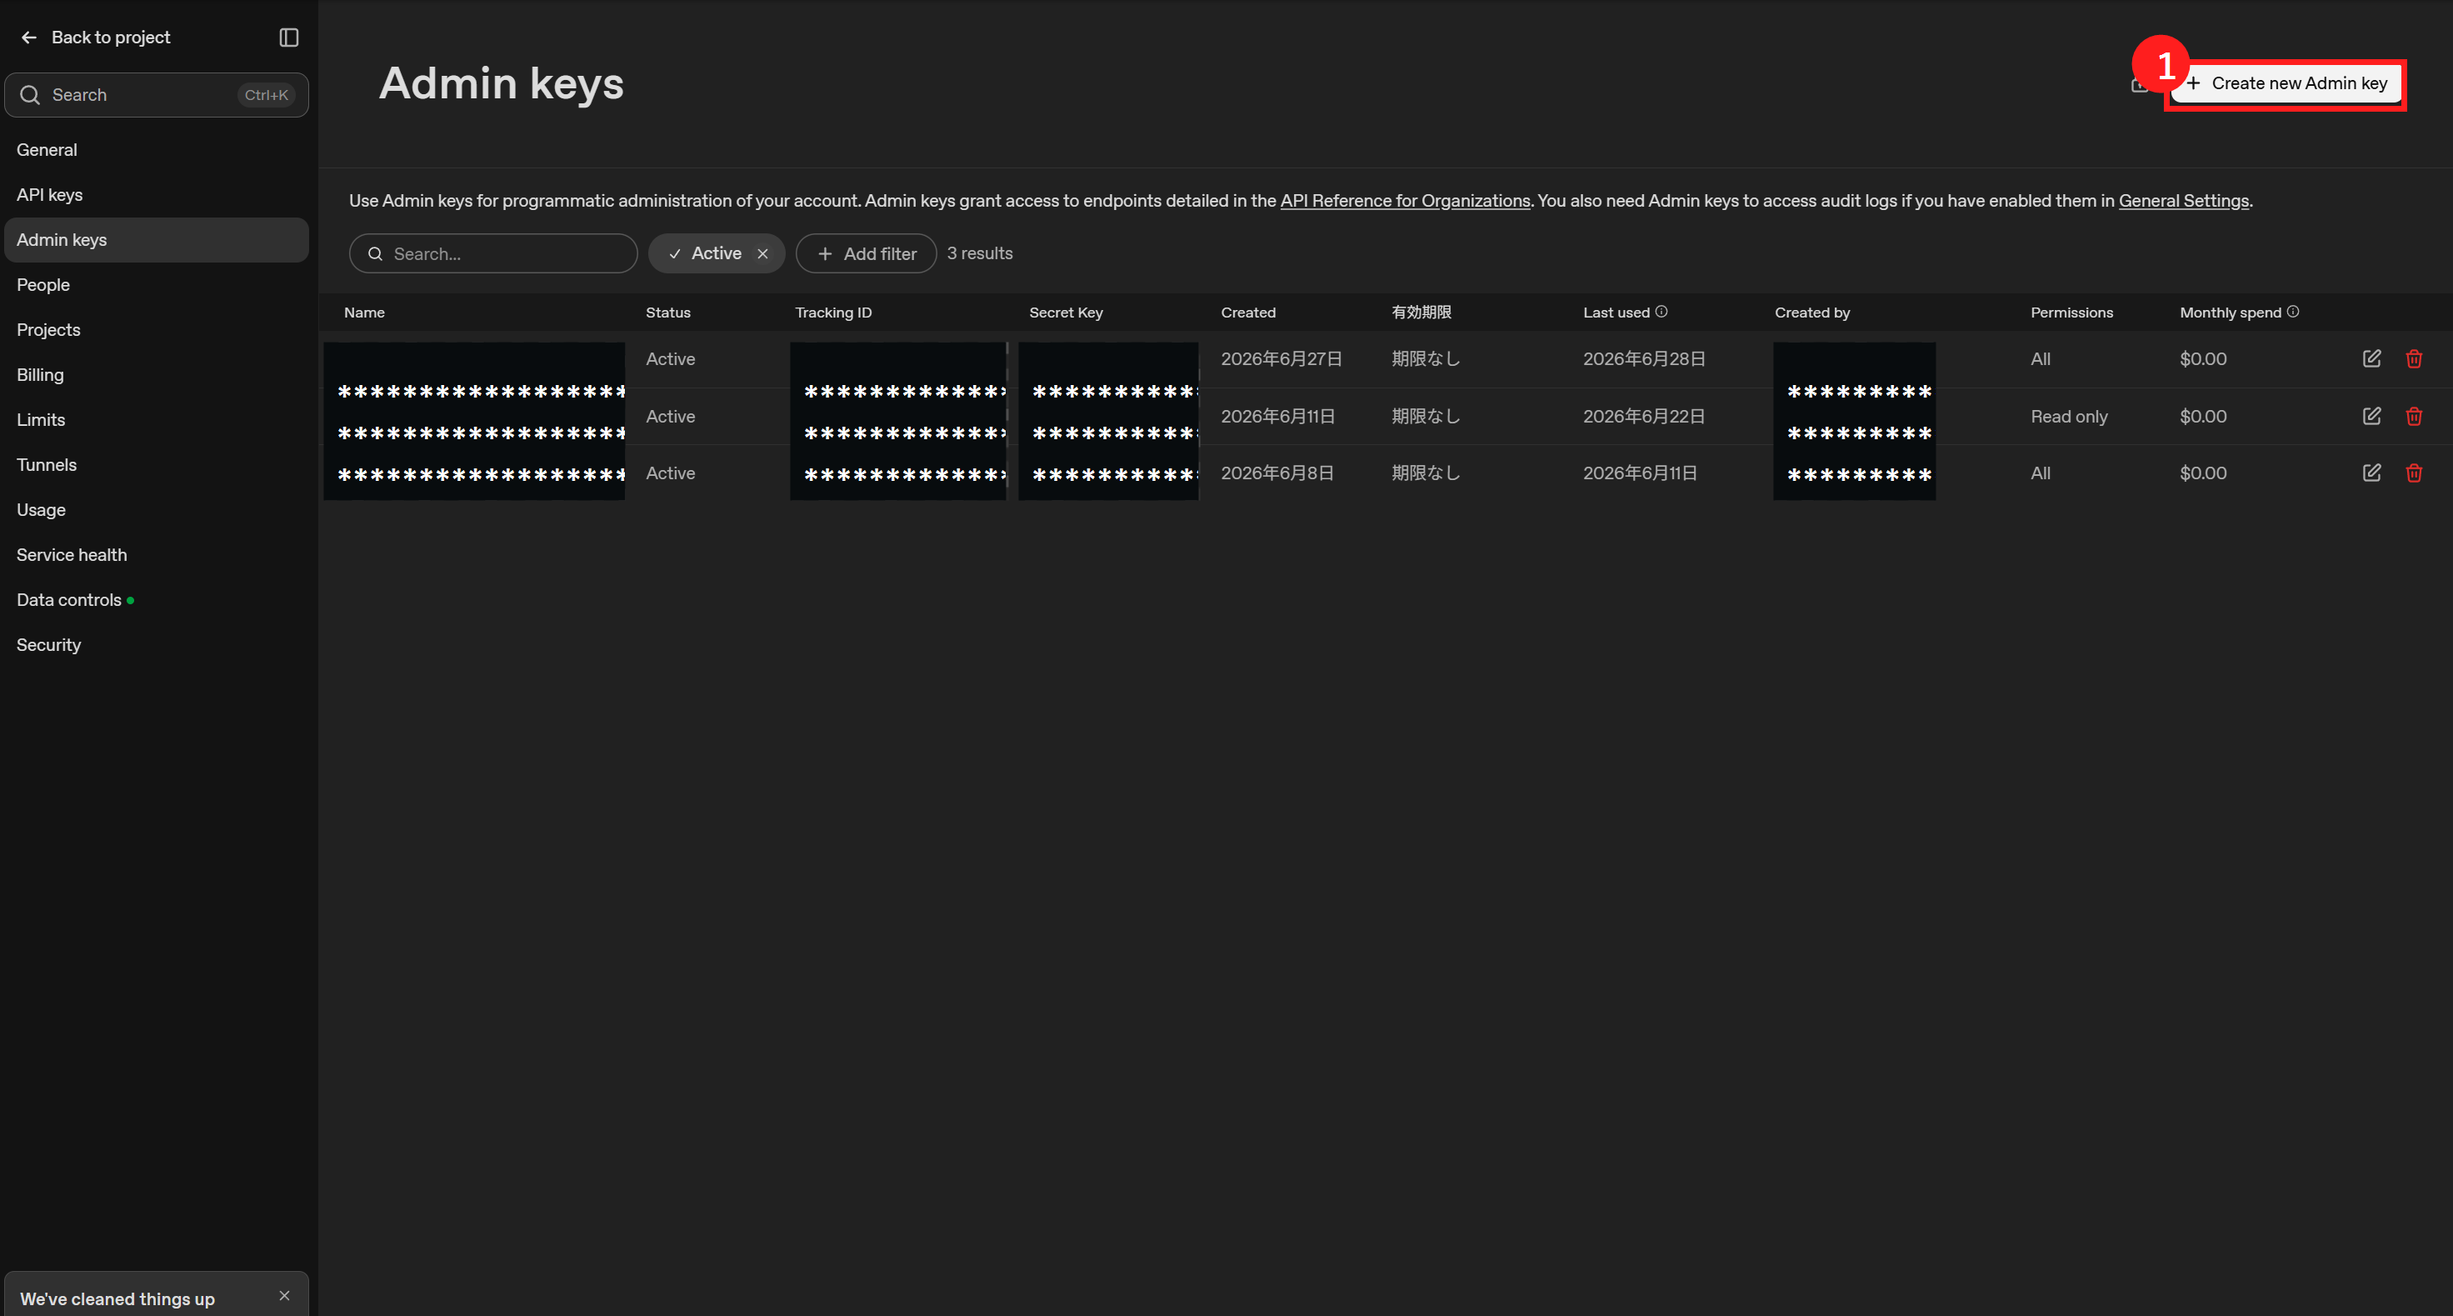The height and width of the screenshot is (1316, 2453).
Task: Click the 有効期限 column header
Action: [1421, 313]
